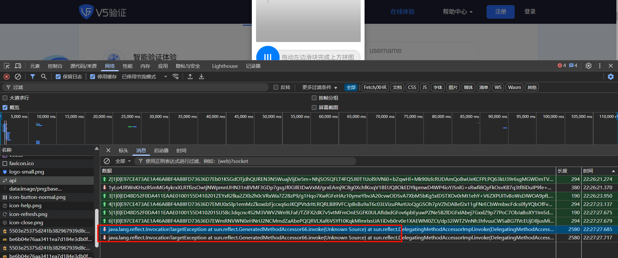Viewport: 618px width, 258px height.
Task: Open the Lighthouse tab
Action: coord(225,66)
